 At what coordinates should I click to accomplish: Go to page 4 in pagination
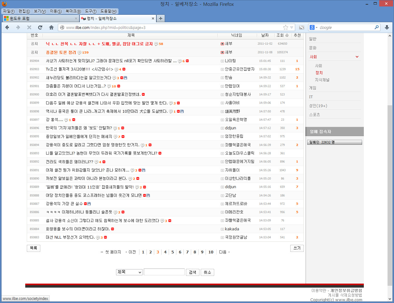coord(165,252)
